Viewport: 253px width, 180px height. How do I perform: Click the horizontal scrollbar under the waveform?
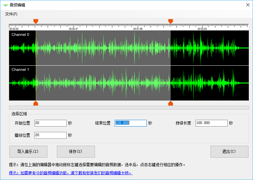(129, 108)
